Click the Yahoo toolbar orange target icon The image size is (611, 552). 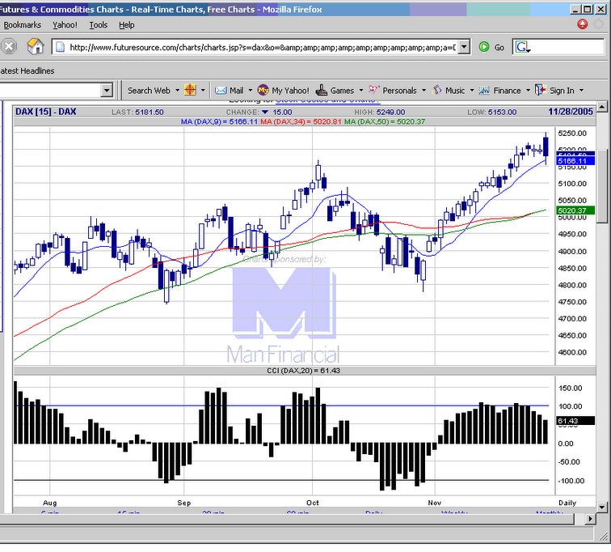pos(190,90)
